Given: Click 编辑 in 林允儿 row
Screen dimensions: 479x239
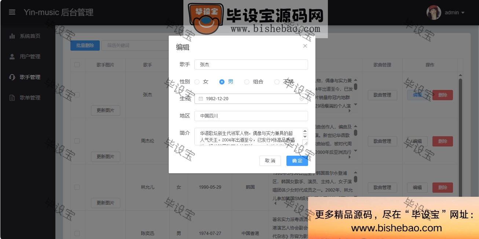Looking at the screenshot, I should pos(417,187).
